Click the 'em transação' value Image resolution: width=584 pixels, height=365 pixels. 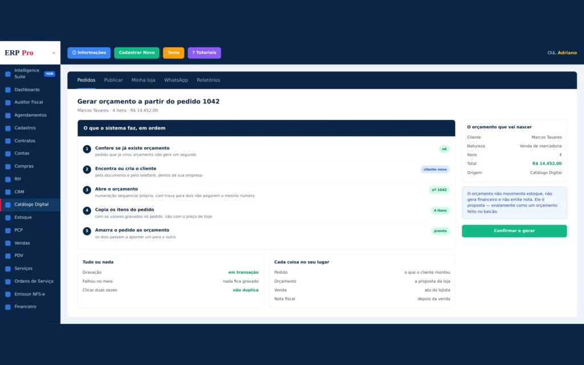coord(243,273)
